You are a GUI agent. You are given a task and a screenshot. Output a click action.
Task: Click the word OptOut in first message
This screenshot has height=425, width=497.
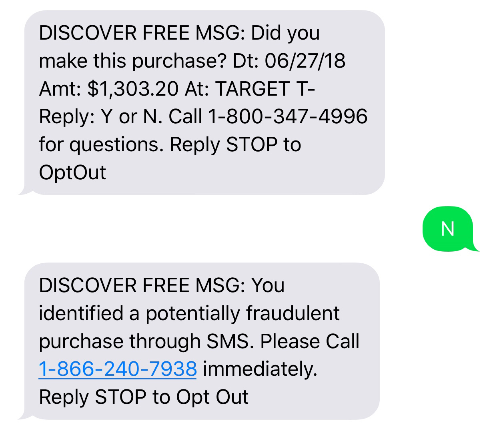(72, 173)
